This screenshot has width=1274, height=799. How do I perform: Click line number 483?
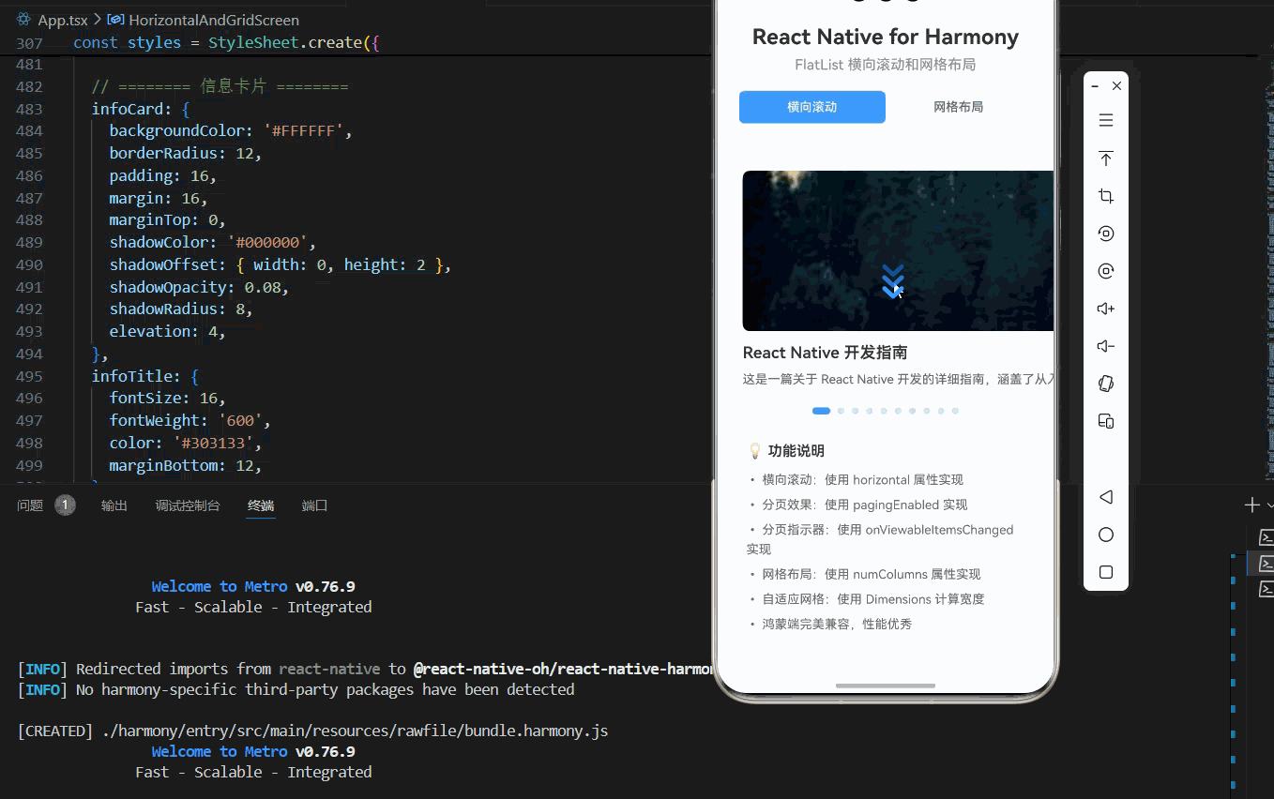coord(29,109)
